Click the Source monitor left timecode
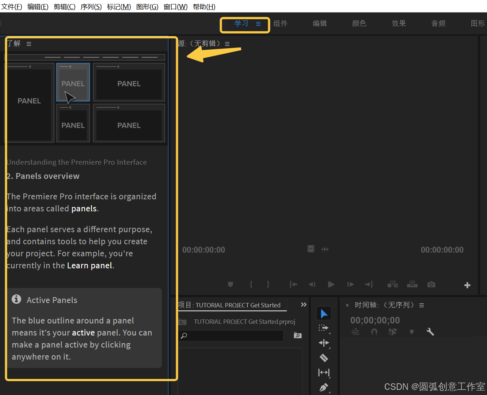Image resolution: width=487 pixels, height=395 pixels. tap(204, 250)
